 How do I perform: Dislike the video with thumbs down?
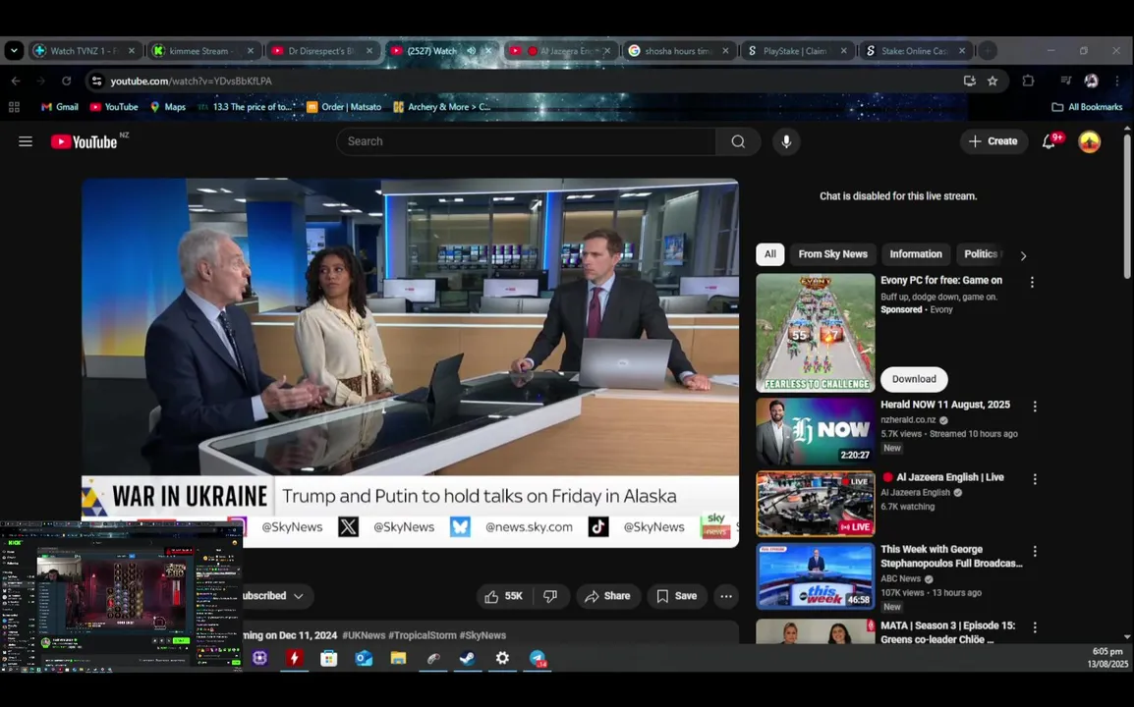point(550,596)
